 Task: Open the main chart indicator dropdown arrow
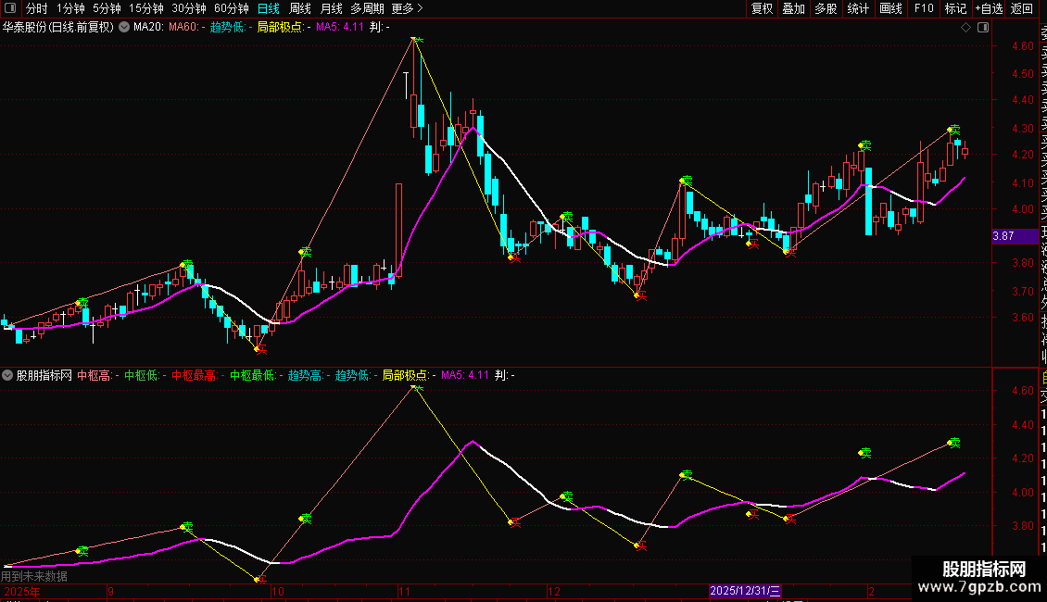(124, 28)
